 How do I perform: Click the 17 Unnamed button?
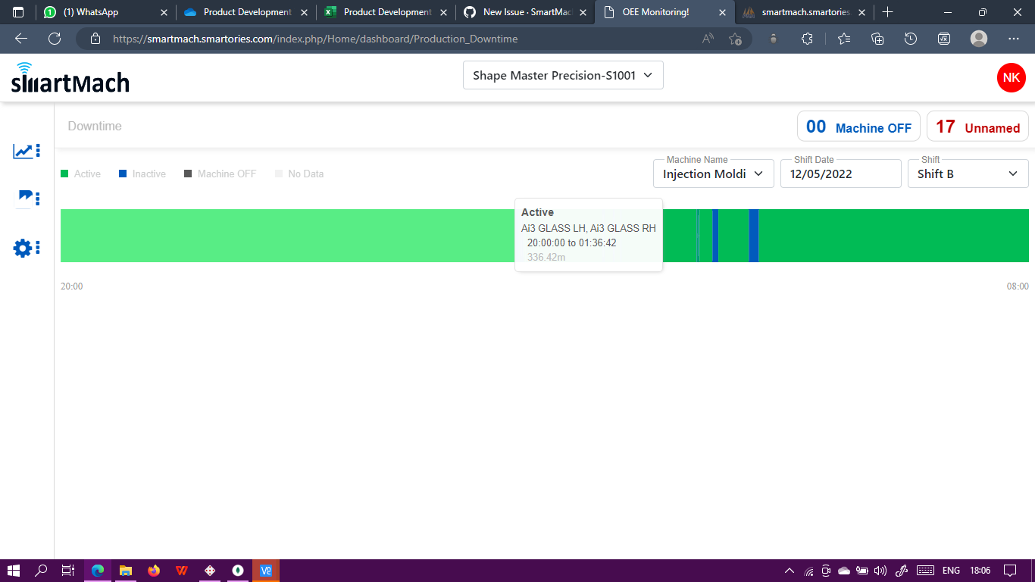point(977,126)
